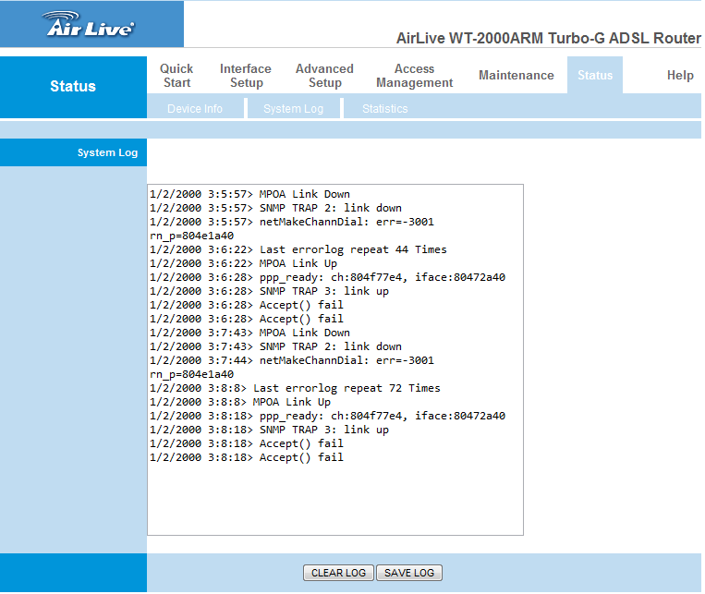Click the 3:8:18 'SNMP TRAP 3: link up' entry

pos(269,430)
